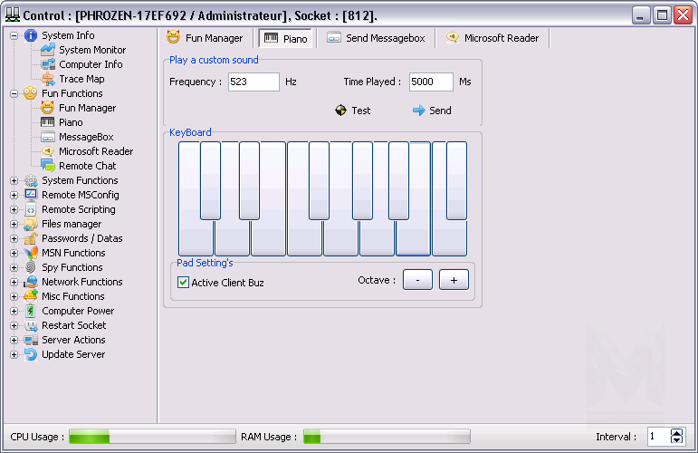
Task: Click the MessageBox icon in sidebar
Action: tap(48, 137)
